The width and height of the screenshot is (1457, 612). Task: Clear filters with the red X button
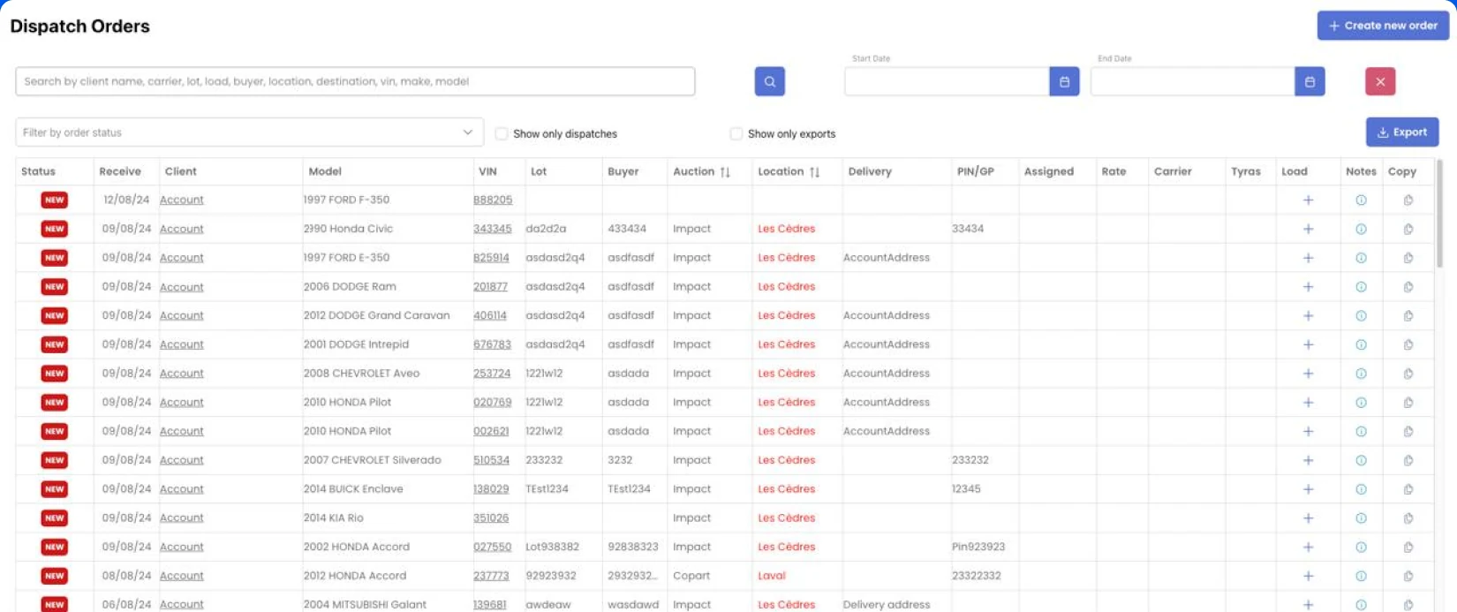point(1380,81)
